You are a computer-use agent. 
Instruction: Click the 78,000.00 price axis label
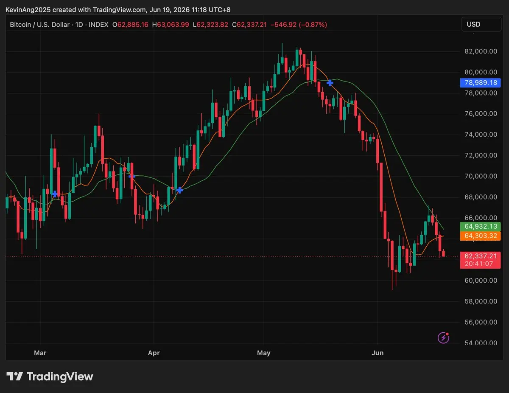click(x=481, y=93)
